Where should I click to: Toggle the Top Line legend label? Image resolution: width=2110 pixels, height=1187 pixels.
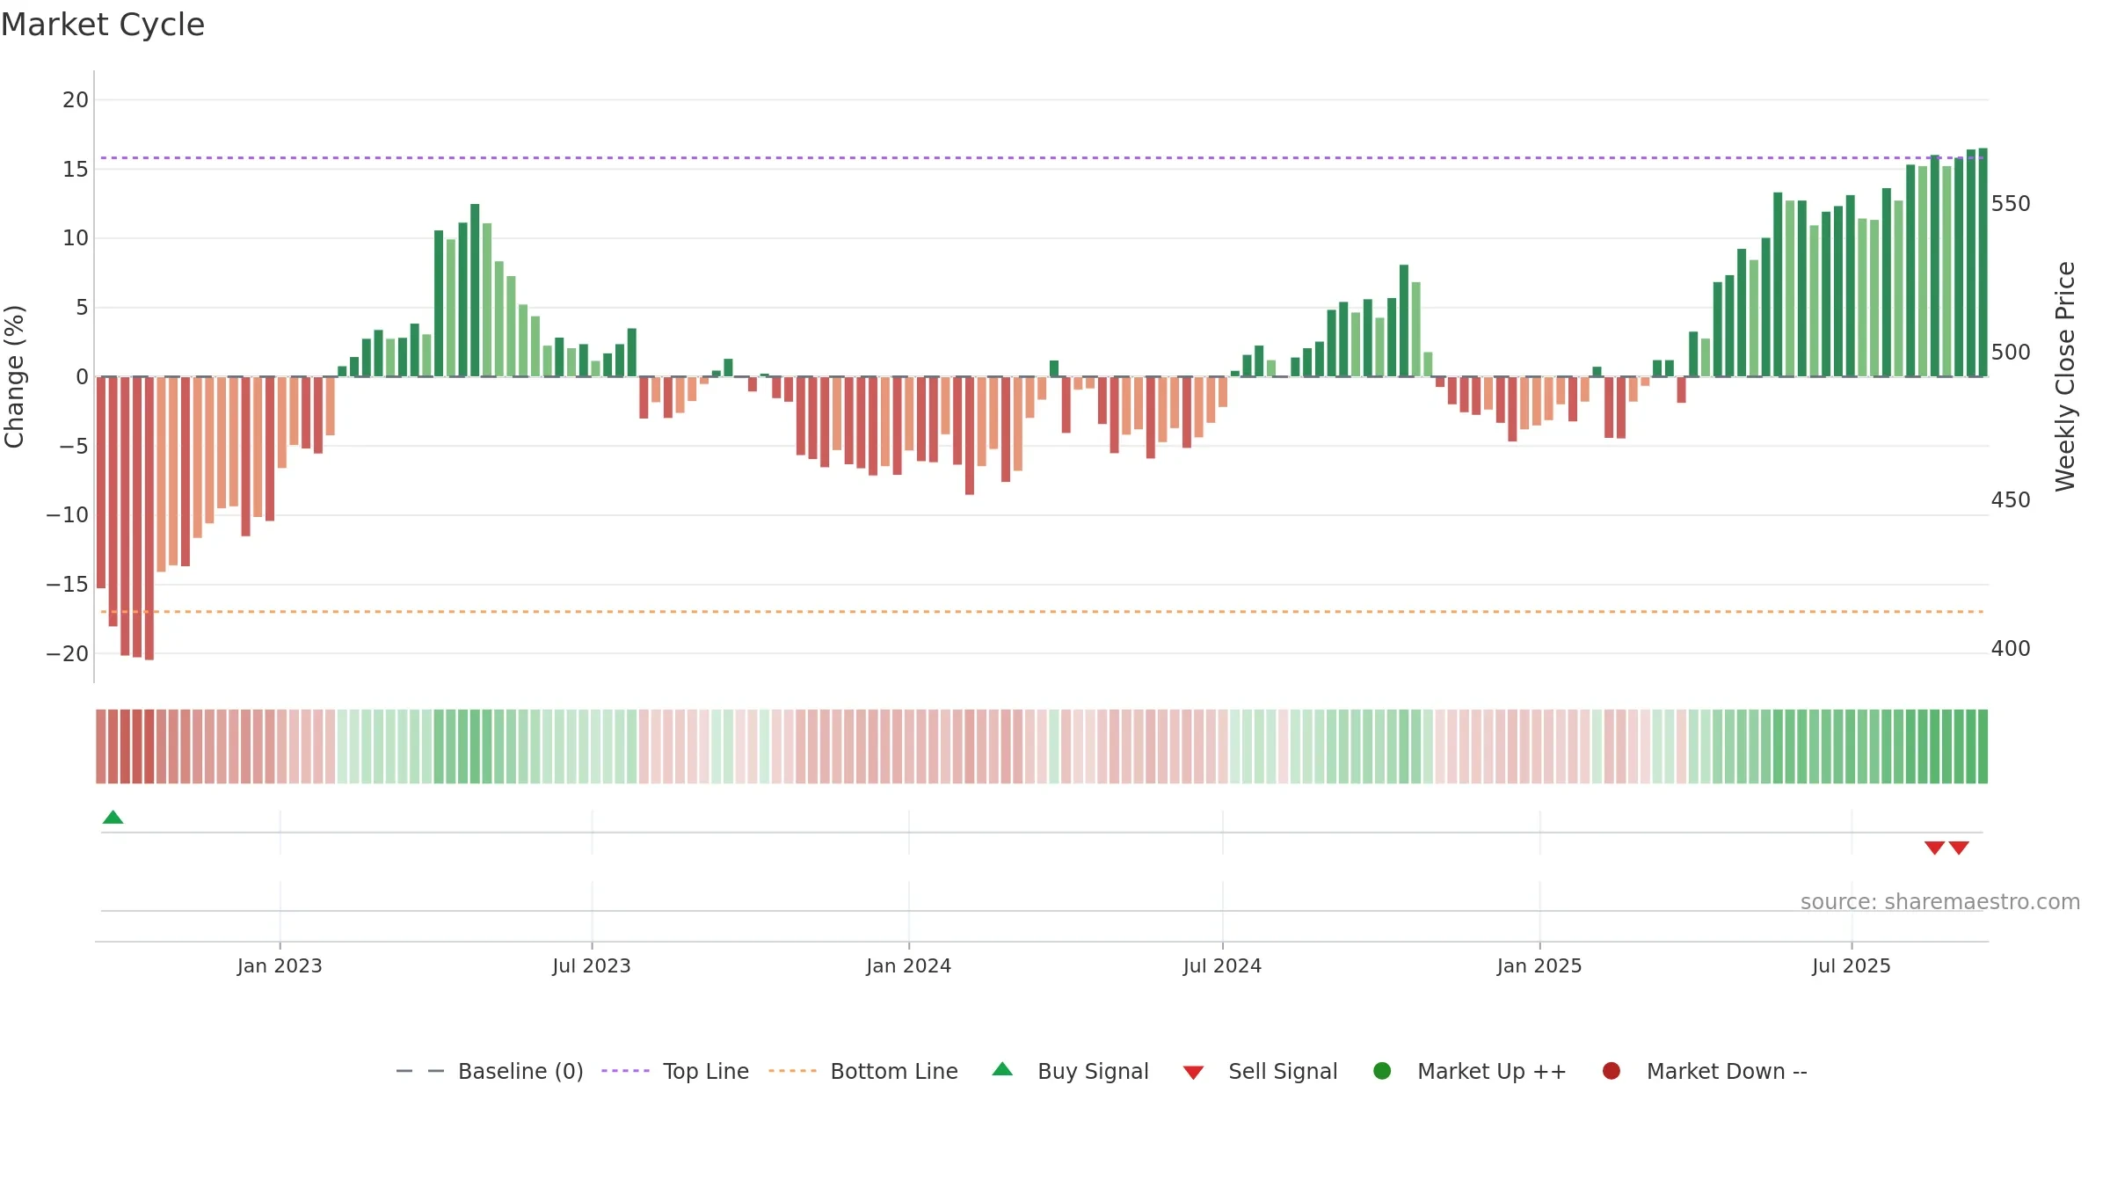click(706, 1071)
